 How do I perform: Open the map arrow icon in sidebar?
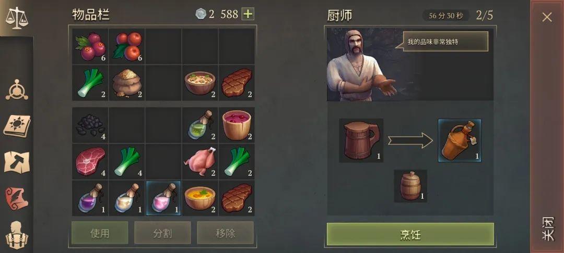point(17,162)
